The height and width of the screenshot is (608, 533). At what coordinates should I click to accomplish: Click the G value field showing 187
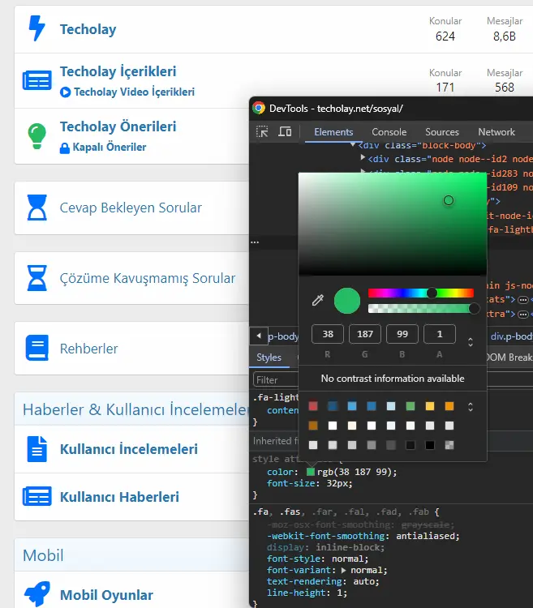364,334
